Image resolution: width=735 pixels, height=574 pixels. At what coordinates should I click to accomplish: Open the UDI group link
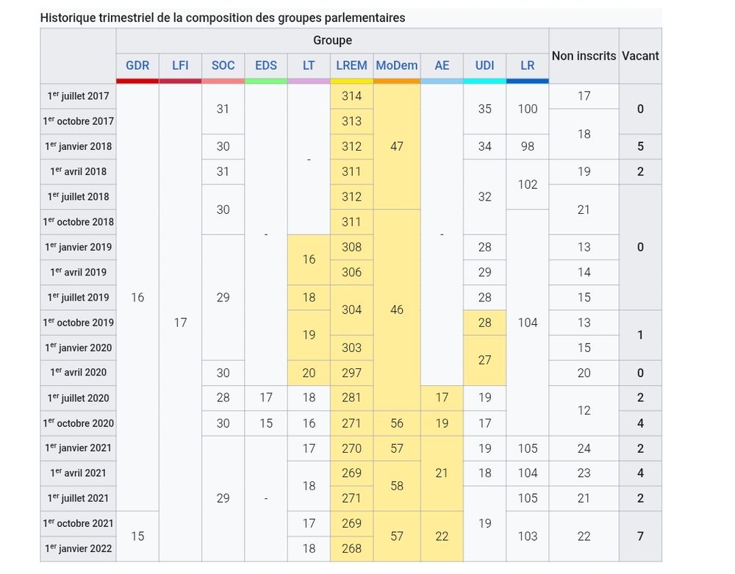point(484,65)
